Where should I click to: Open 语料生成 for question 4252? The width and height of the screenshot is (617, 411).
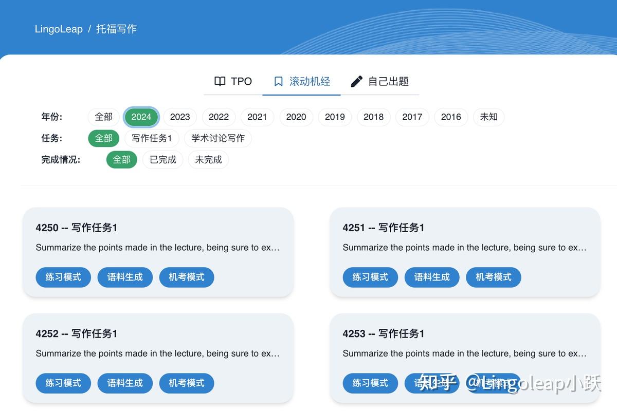[125, 383]
